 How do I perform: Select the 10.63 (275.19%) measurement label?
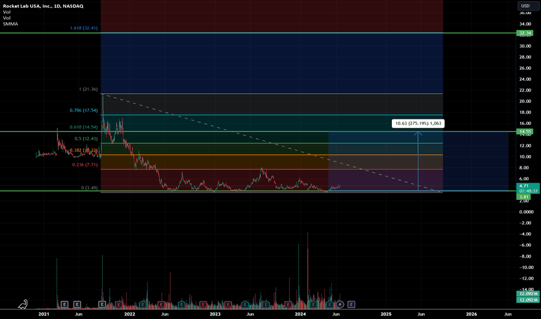(418, 124)
